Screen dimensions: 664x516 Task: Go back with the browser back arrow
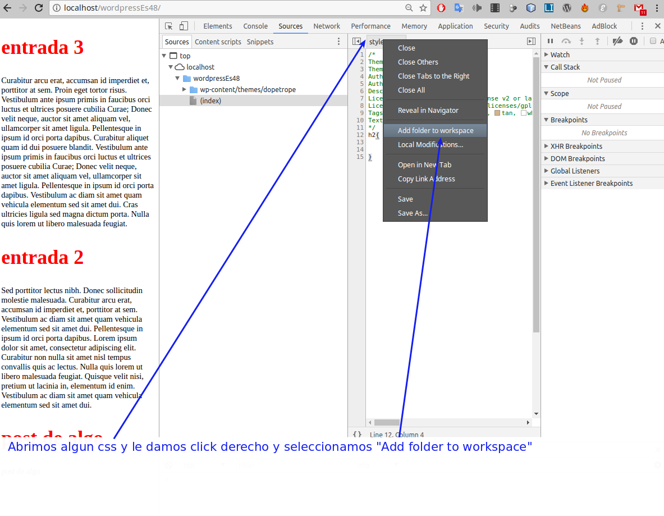pos(8,8)
